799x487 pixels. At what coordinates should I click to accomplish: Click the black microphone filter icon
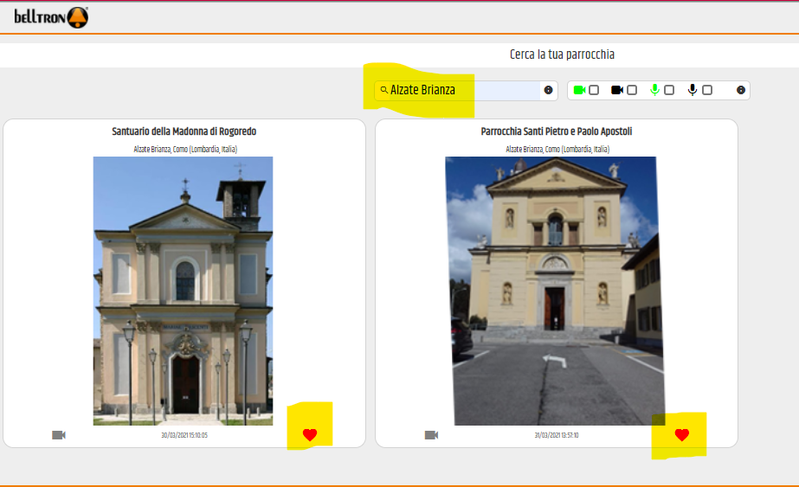(x=693, y=90)
